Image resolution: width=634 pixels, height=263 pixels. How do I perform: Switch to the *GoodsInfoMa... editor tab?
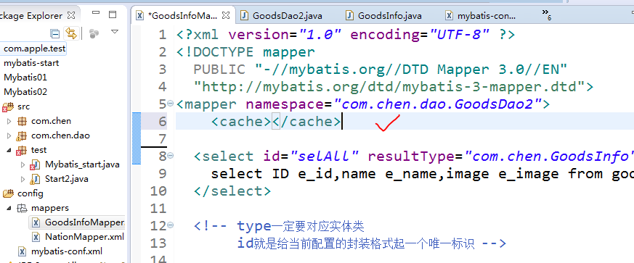(x=183, y=16)
